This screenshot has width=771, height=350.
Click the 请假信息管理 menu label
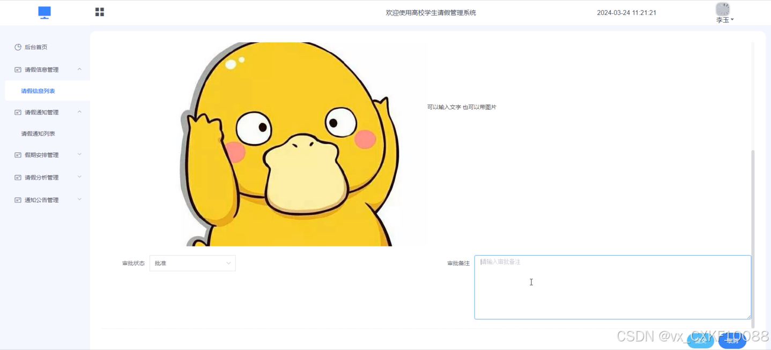coord(42,70)
